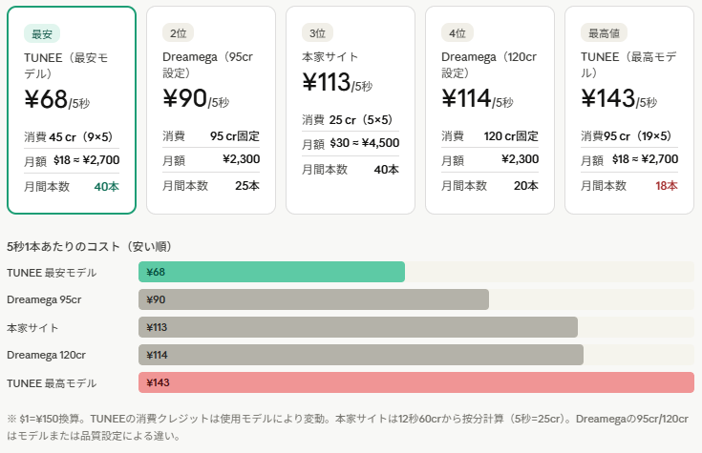Image resolution: width=702 pixels, height=453 pixels.
Task: Select the 本家サイト pricing card
Action: pos(351,110)
